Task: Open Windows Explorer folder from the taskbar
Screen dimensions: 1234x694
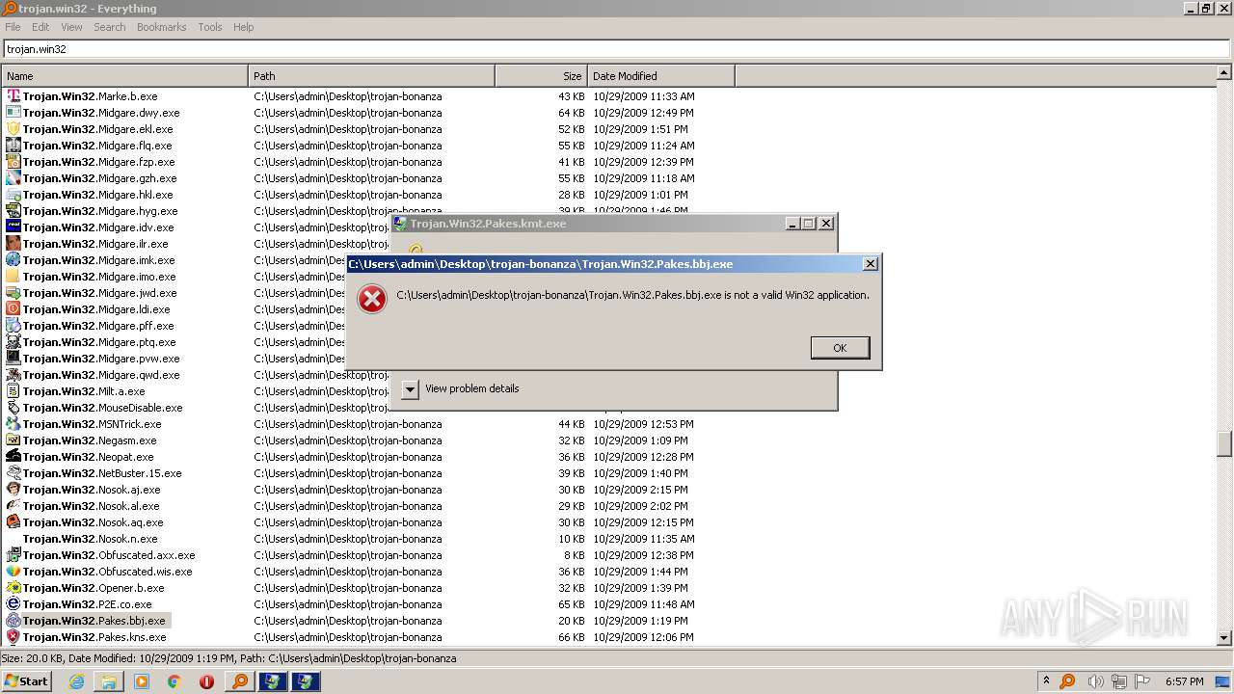Action: coord(109,681)
